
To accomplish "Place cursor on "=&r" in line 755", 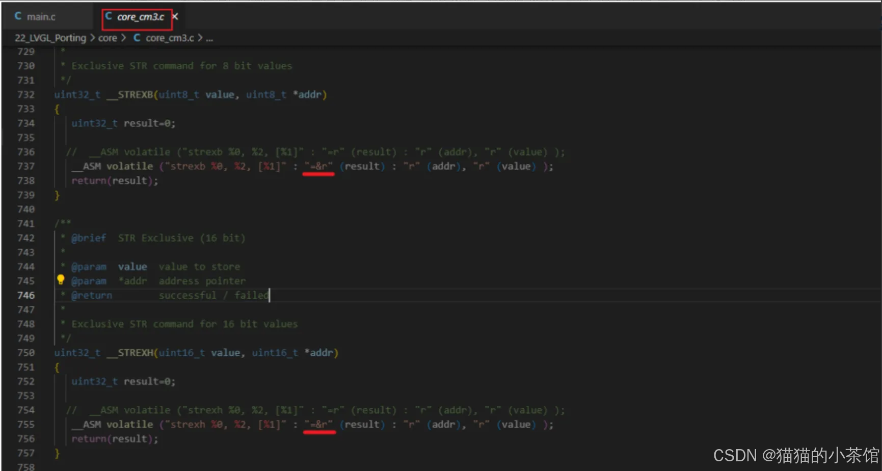I will pos(318,424).
